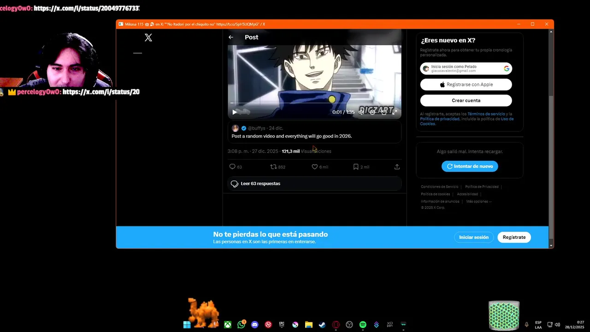Click the embedded video thumbnail
Image resolution: width=590 pixels, height=332 pixels.
(x=314, y=74)
